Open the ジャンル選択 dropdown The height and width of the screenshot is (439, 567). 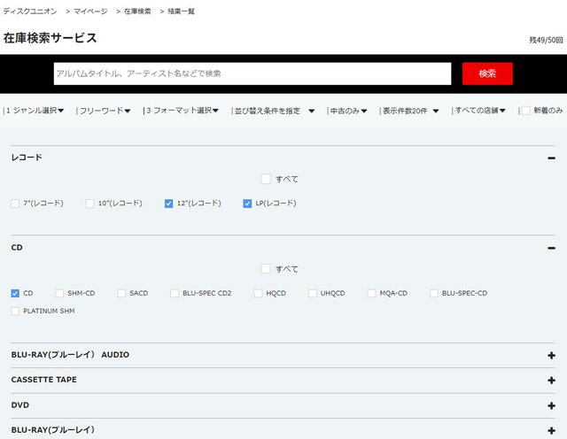click(36, 111)
